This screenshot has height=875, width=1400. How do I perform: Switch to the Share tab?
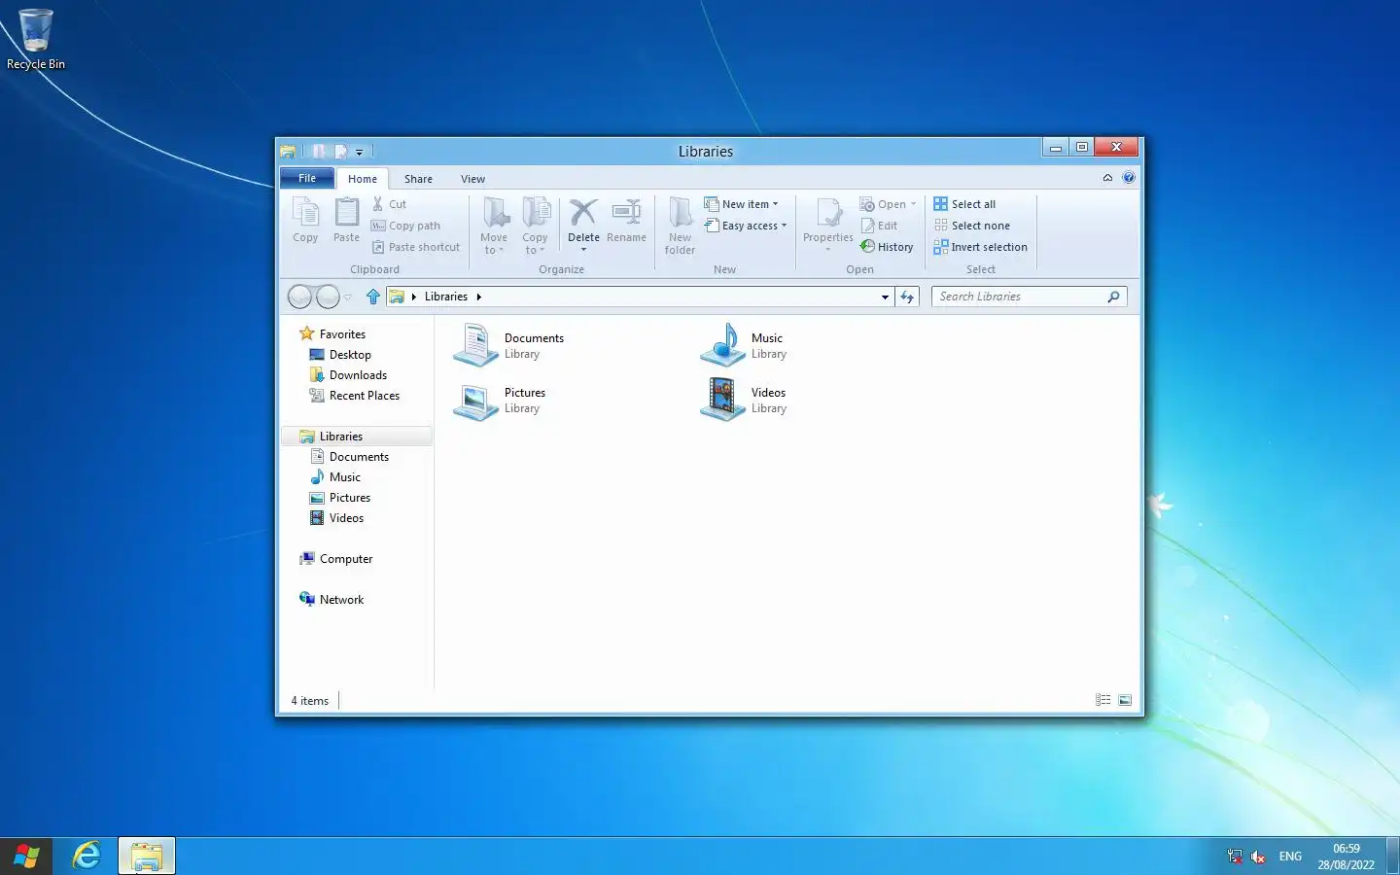(418, 179)
